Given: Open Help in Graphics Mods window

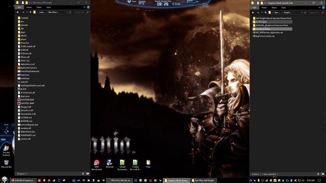Looking at the screenshot, I should pos(323,8).
